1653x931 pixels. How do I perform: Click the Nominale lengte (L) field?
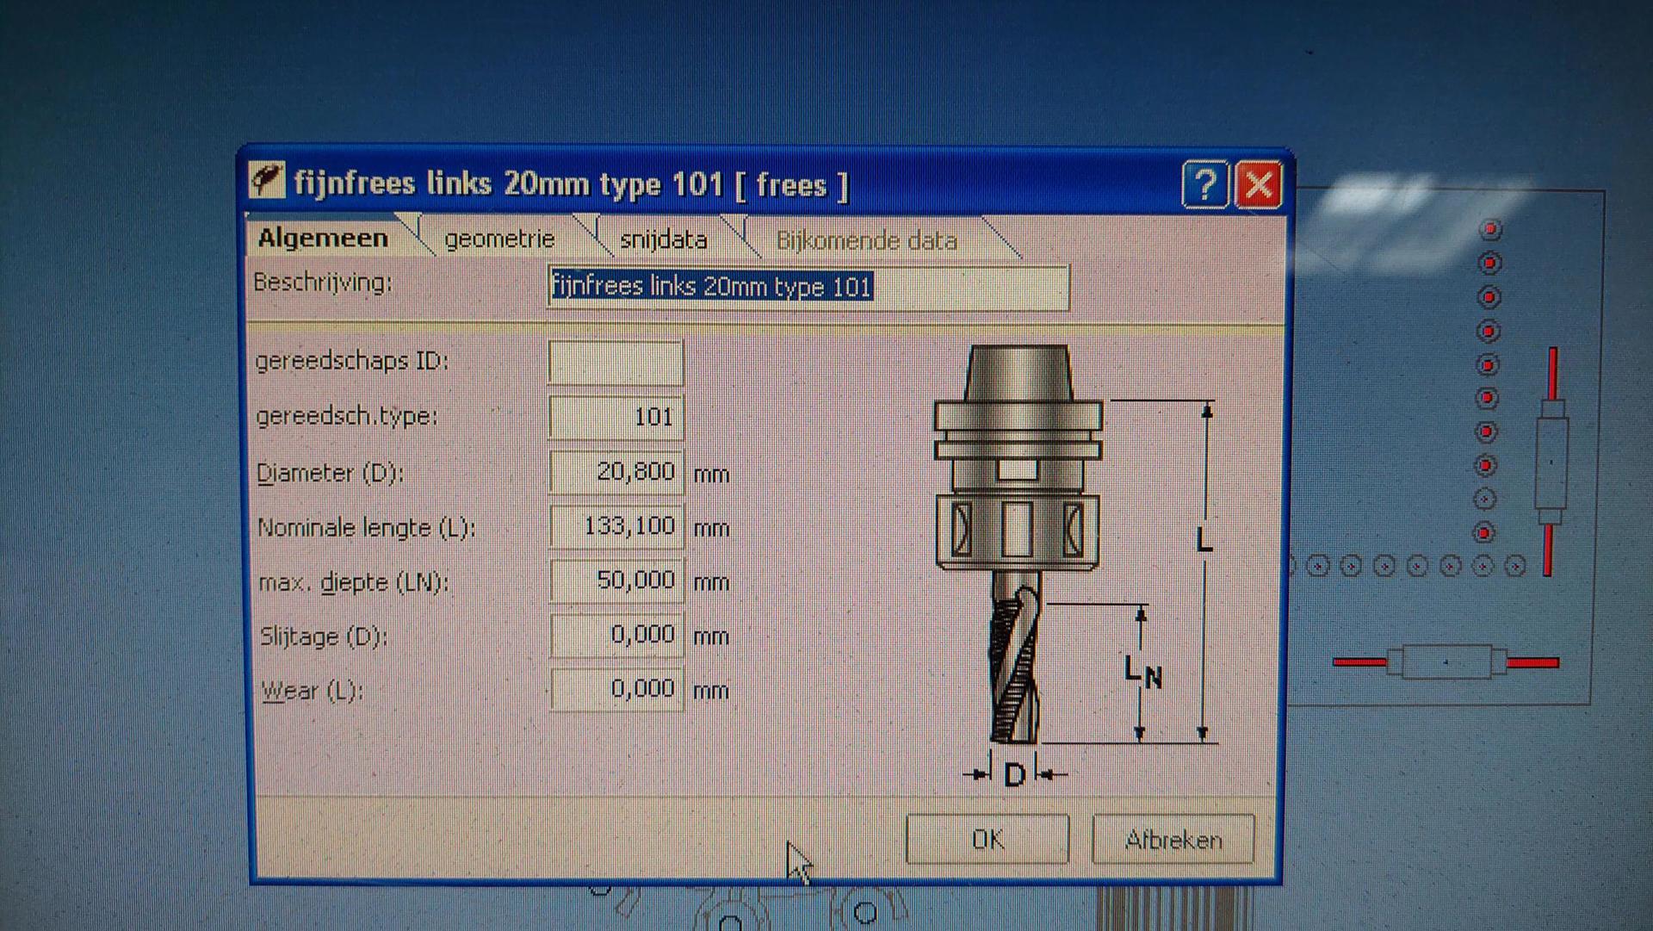click(x=616, y=526)
